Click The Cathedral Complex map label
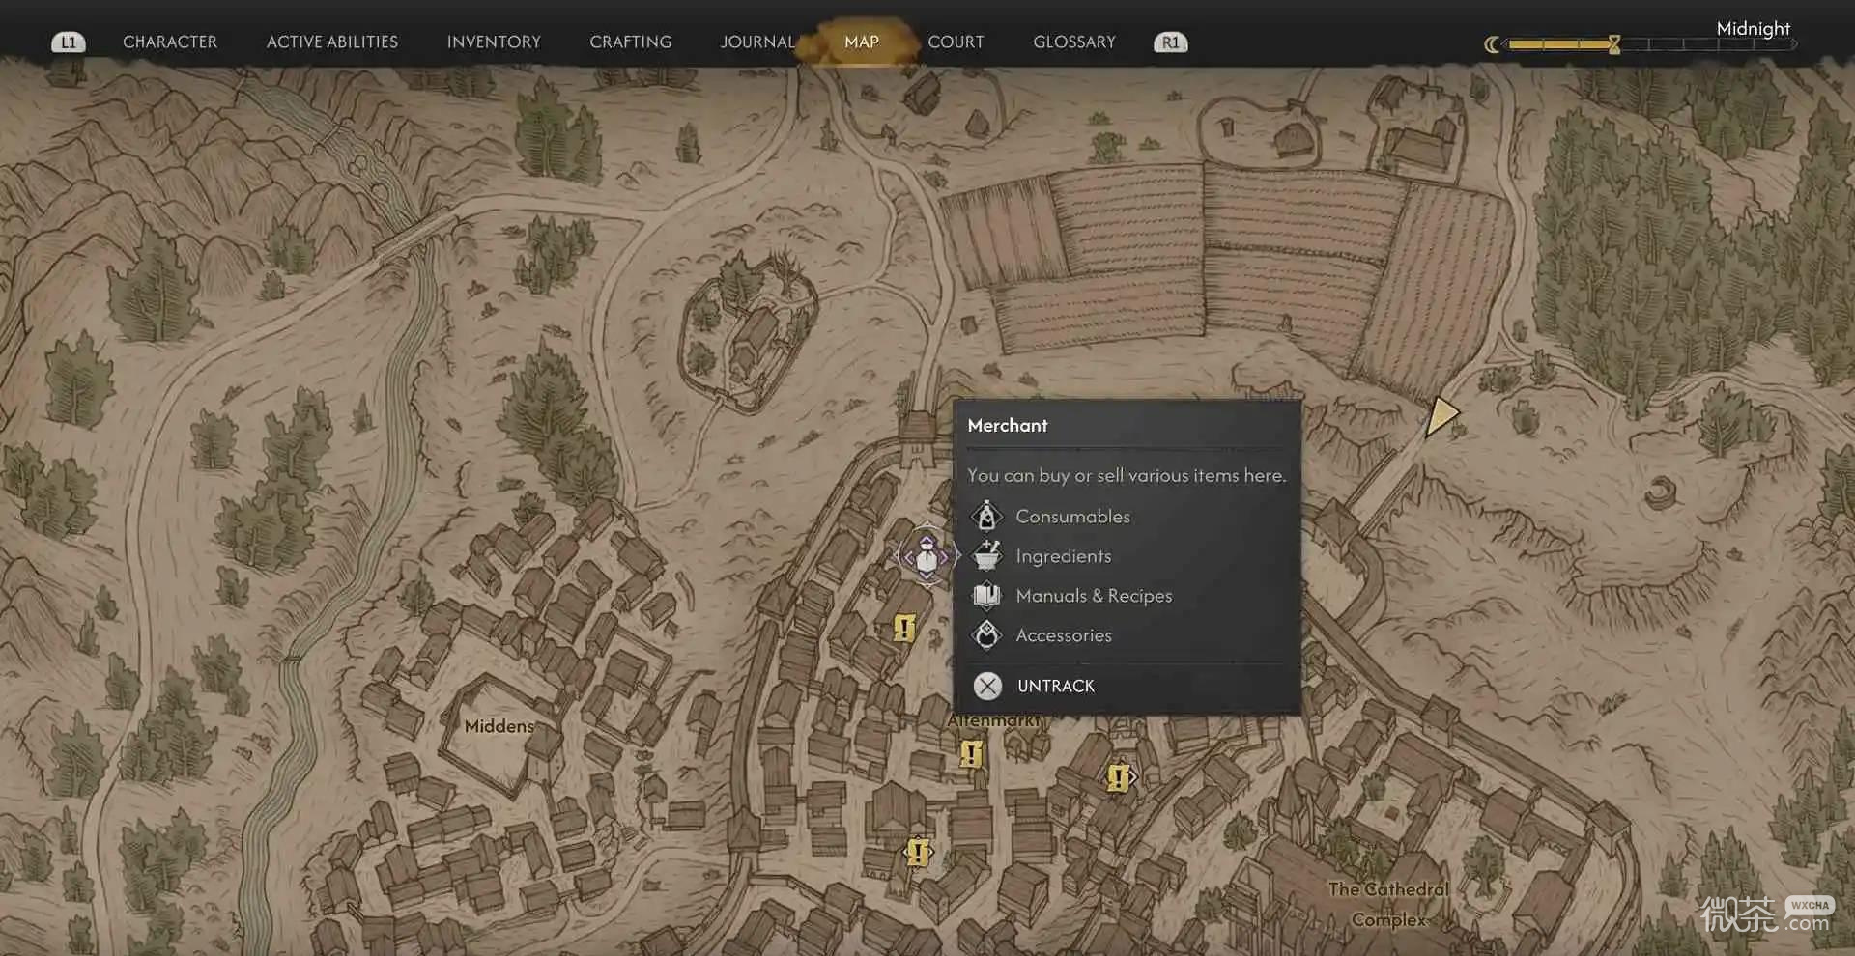This screenshot has width=1855, height=956. point(1388,904)
